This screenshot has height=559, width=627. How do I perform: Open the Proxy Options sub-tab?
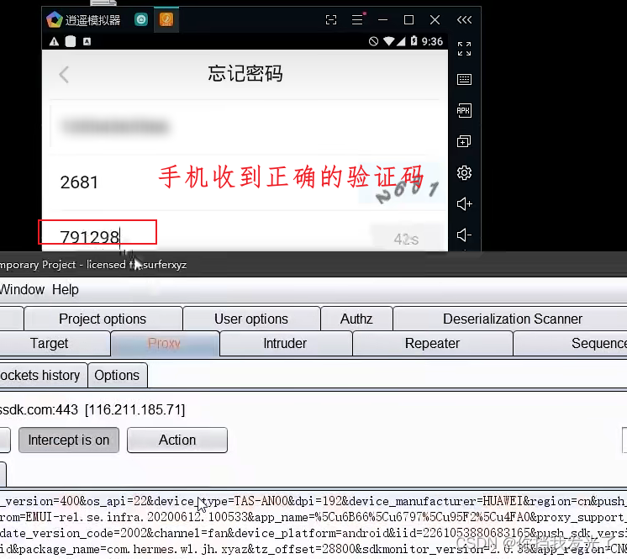coord(117,375)
